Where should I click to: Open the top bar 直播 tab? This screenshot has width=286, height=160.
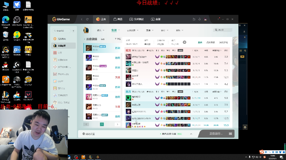point(156,19)
